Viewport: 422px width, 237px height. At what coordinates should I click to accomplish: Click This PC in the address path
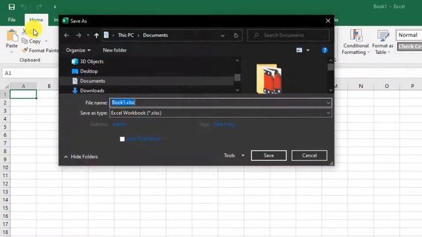pos(126,35)
